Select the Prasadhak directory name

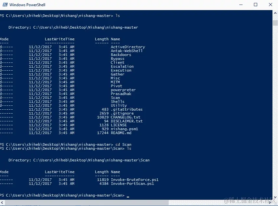tap(121, 94)
